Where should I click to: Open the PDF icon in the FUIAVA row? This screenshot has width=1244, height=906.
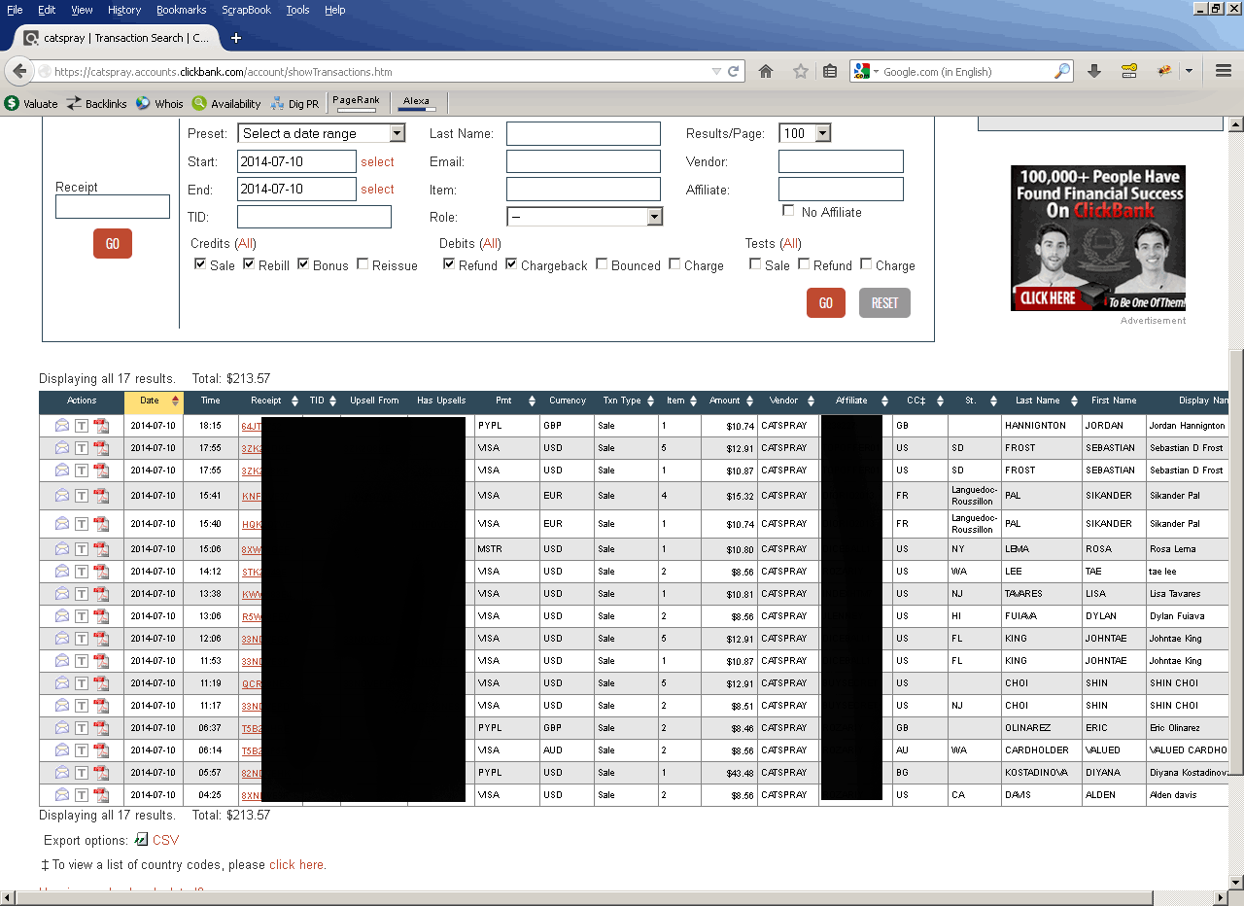(x=101, y=615)
